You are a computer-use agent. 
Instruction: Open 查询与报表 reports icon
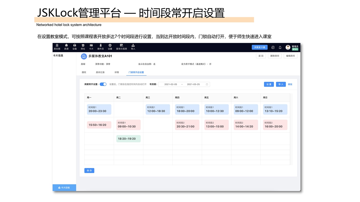(121, 45)
